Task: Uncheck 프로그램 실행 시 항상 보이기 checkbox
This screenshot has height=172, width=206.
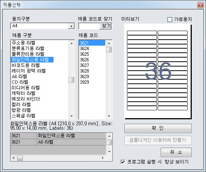Action: pyautogui.click(x=123, y=162)
